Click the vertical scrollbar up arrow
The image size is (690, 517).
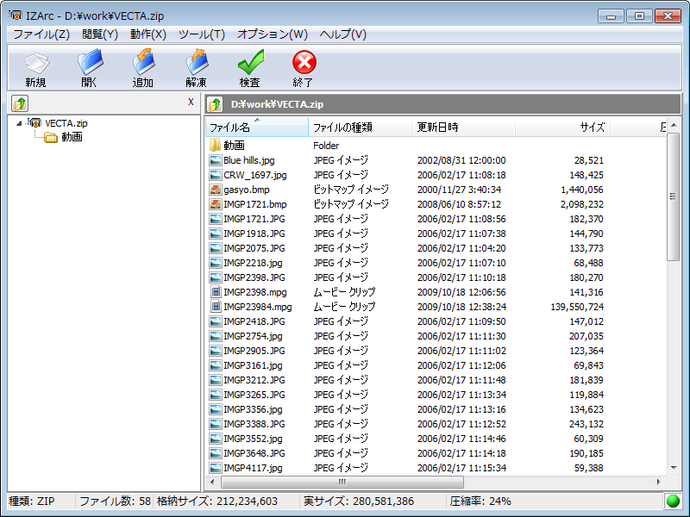pyautogui.click(x=674, y=125)
